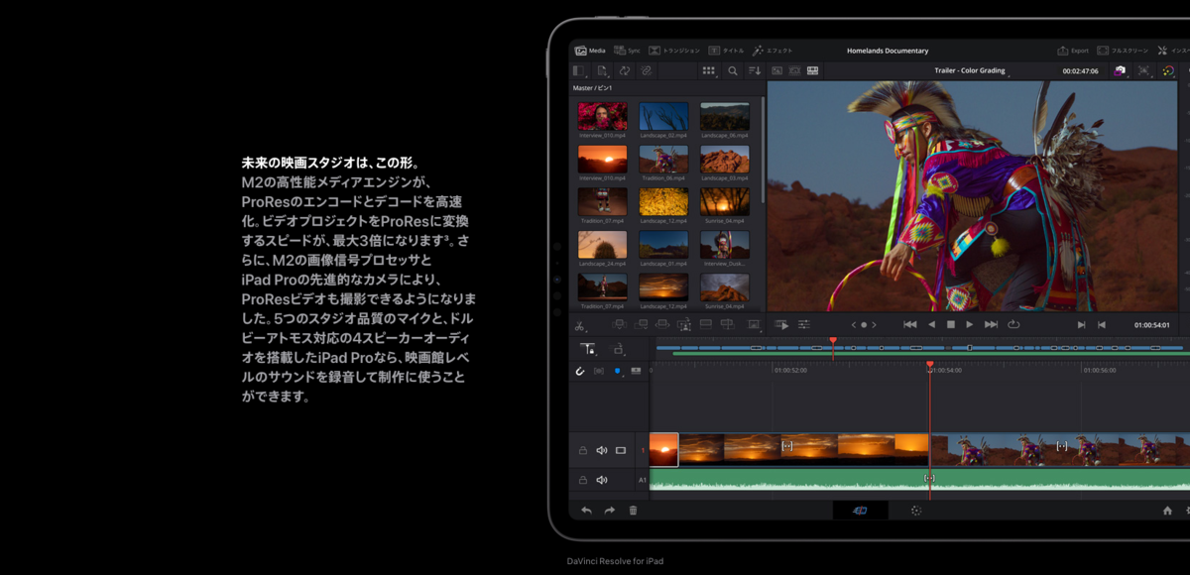Viewport: 1190px width, 575px height.
Task: Select the Interview_010.mp4 flower thumbnail
Action: click(x=602, y=117)
